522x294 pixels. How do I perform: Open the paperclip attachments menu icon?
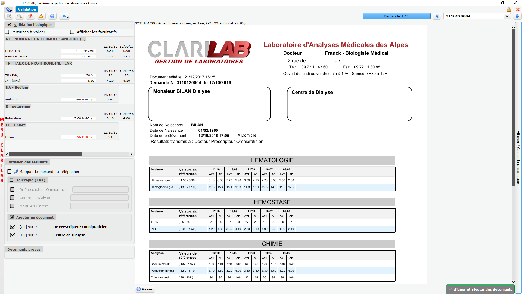click(x=9, y=10)
